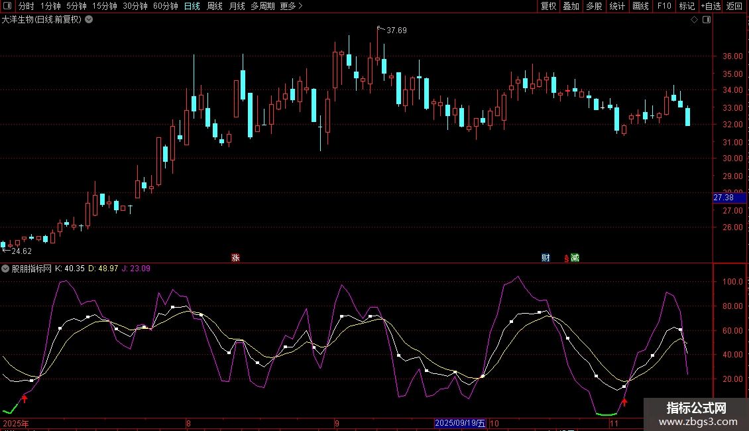Switch to the 5分钟 timeframe tab

pyautogui.click(x=76, y=6)
